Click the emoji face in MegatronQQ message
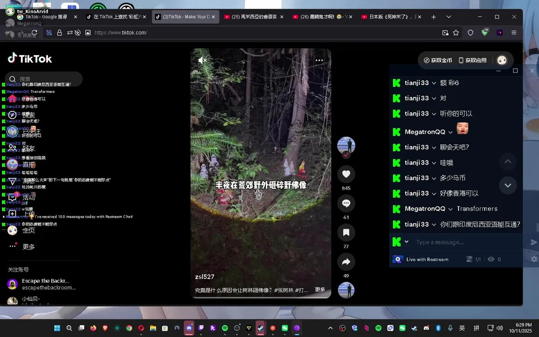The width and height of the screenshot is (539, 337). pyautogui.click(x=462, y=129)
